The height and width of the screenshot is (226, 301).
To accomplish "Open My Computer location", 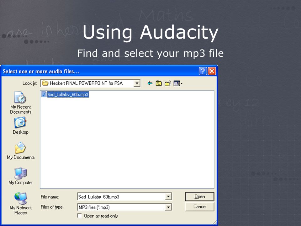I will (21, 176).
